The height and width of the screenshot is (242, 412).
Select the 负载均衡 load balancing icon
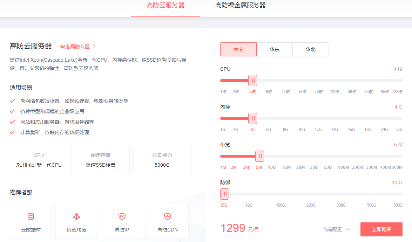pos(76,217)
